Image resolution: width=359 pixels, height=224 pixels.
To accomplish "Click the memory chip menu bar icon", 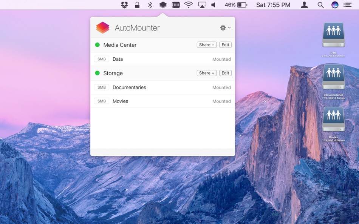I will (176, 5).
